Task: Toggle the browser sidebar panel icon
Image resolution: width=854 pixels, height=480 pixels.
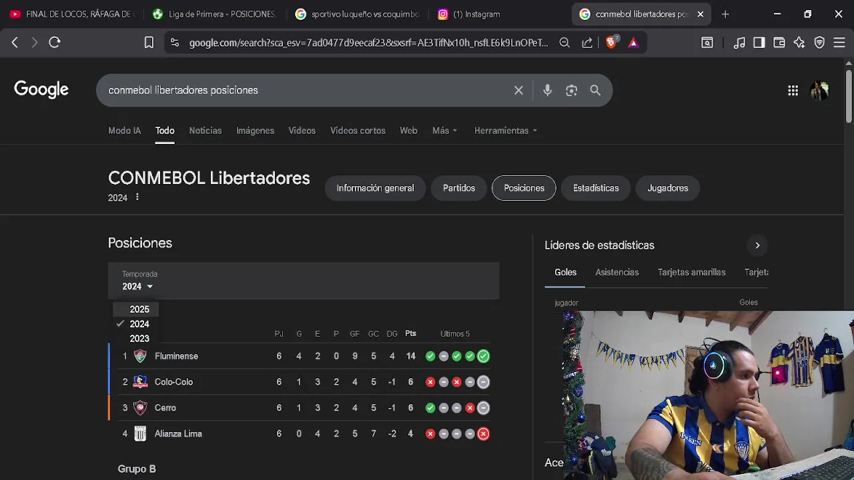Action: coord(759,43)
